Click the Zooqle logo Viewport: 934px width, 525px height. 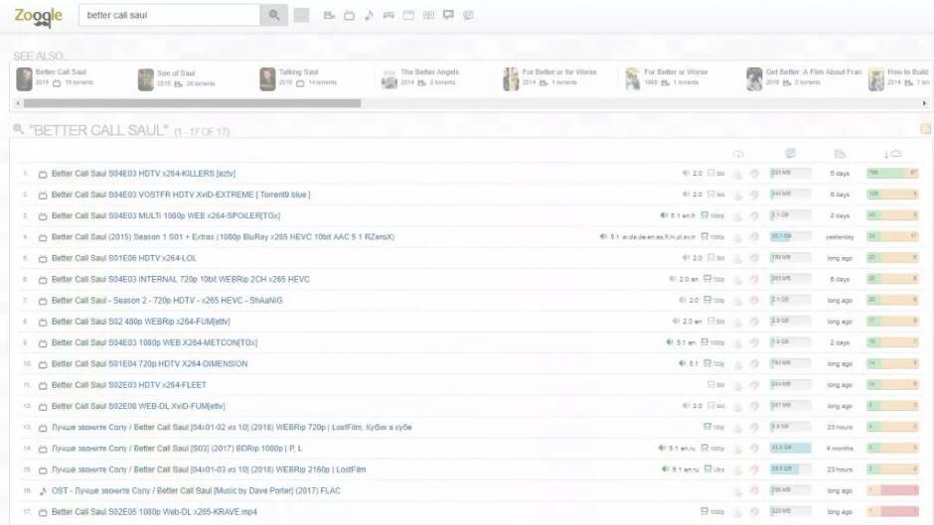38,16
